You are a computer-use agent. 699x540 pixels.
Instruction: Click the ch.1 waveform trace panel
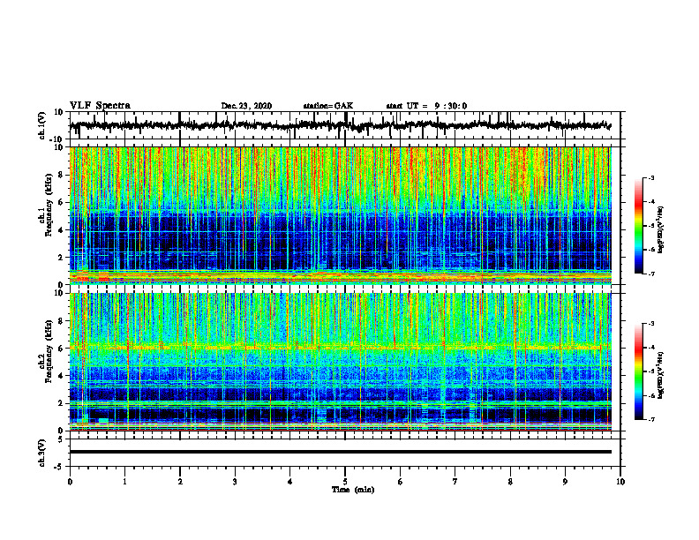point(345,125)
